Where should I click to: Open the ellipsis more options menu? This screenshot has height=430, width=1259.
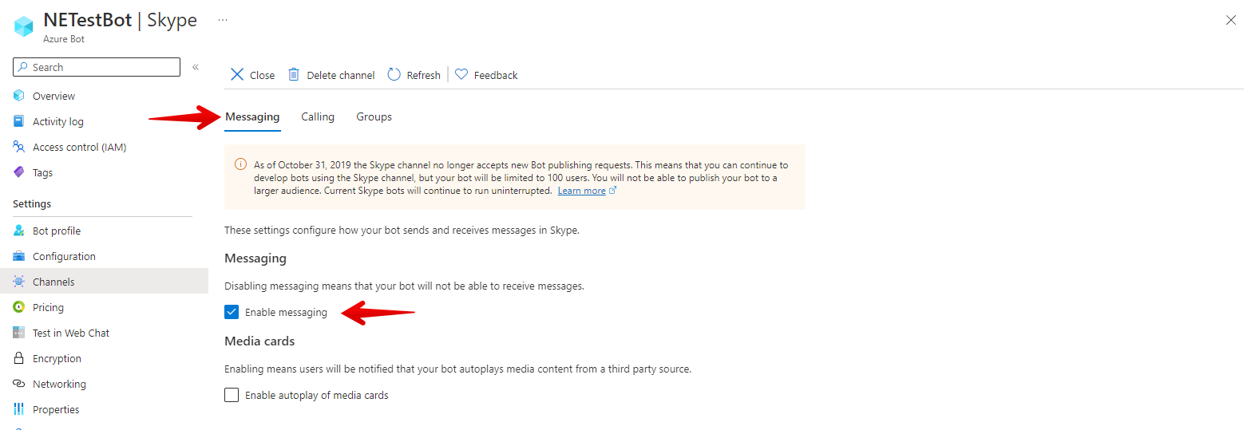pyautogui.click(x=223, y=20)
